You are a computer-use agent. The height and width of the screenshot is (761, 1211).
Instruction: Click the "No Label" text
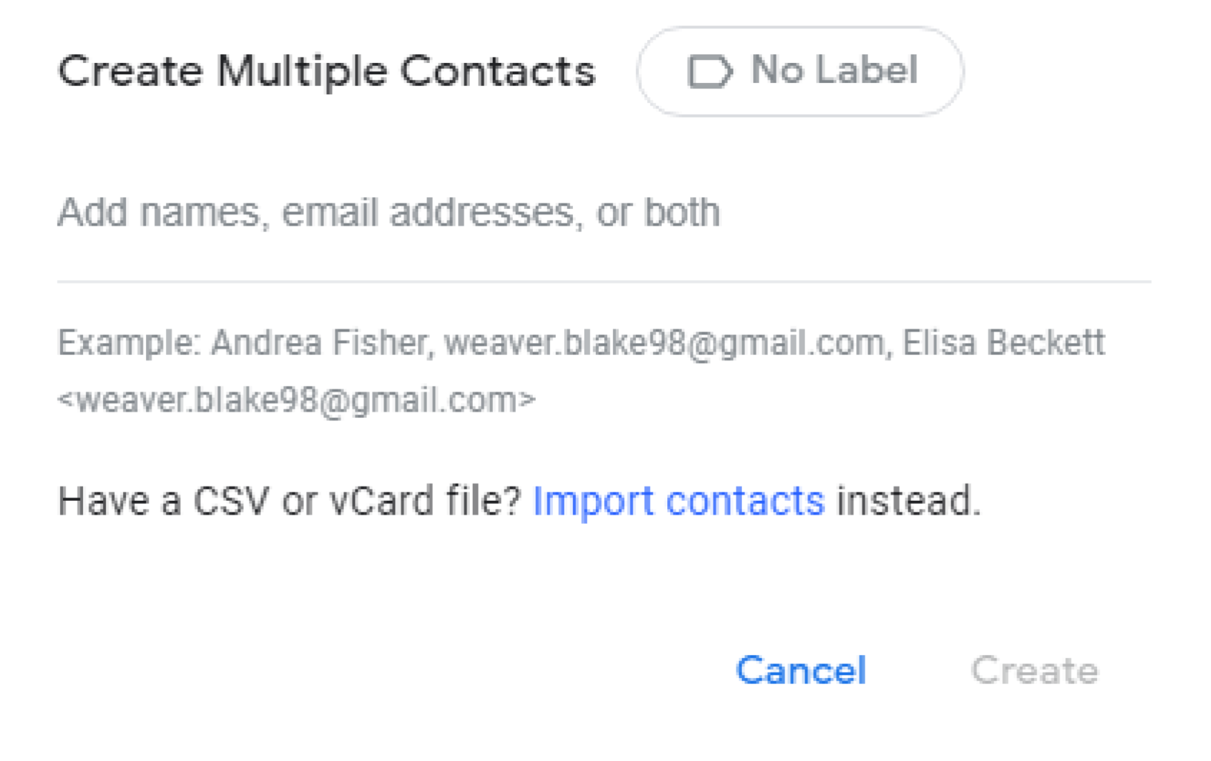point(834,70)
